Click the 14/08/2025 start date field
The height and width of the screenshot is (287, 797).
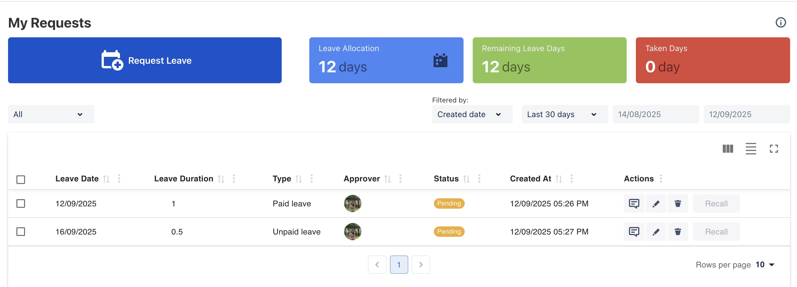(655, 114)
